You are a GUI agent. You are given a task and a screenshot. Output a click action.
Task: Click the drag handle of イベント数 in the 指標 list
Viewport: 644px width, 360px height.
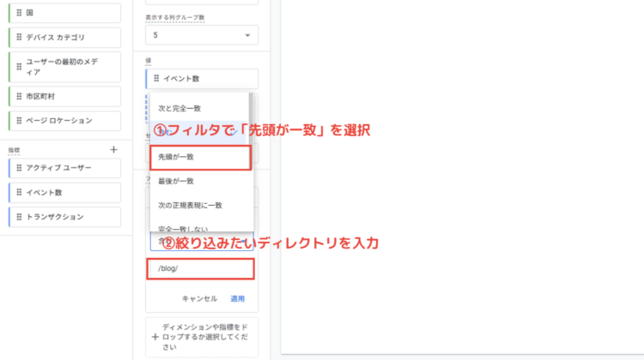[19, 192]
